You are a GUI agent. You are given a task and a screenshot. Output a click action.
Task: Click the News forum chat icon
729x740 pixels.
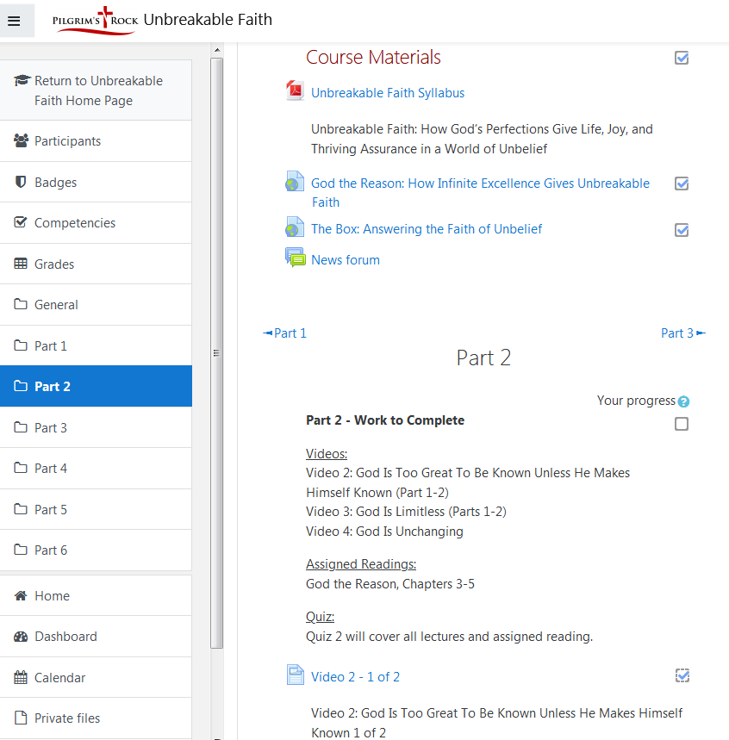296,258
